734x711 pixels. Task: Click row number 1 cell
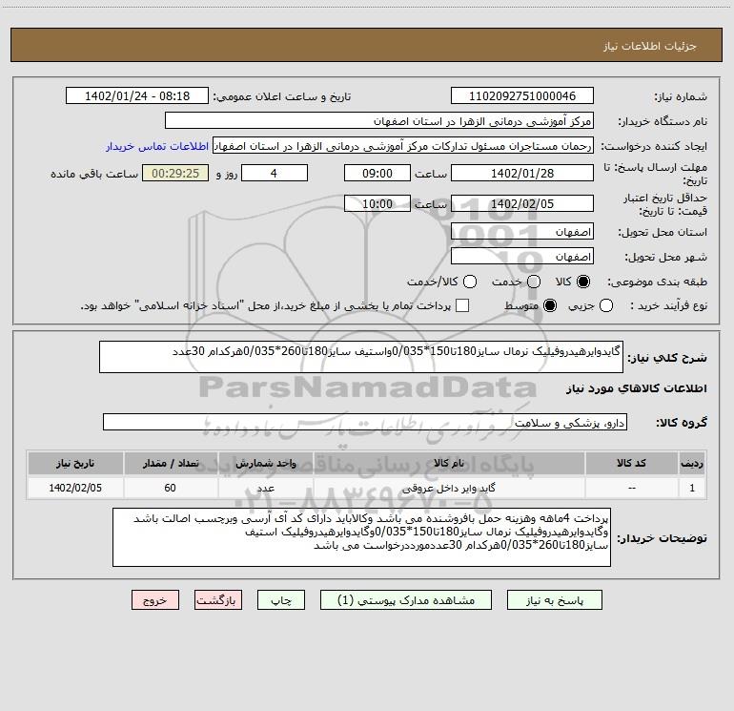(x=692, y=488)
